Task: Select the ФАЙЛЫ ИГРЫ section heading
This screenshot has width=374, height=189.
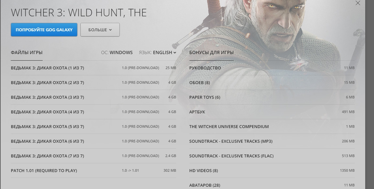Action: point(27,52)
